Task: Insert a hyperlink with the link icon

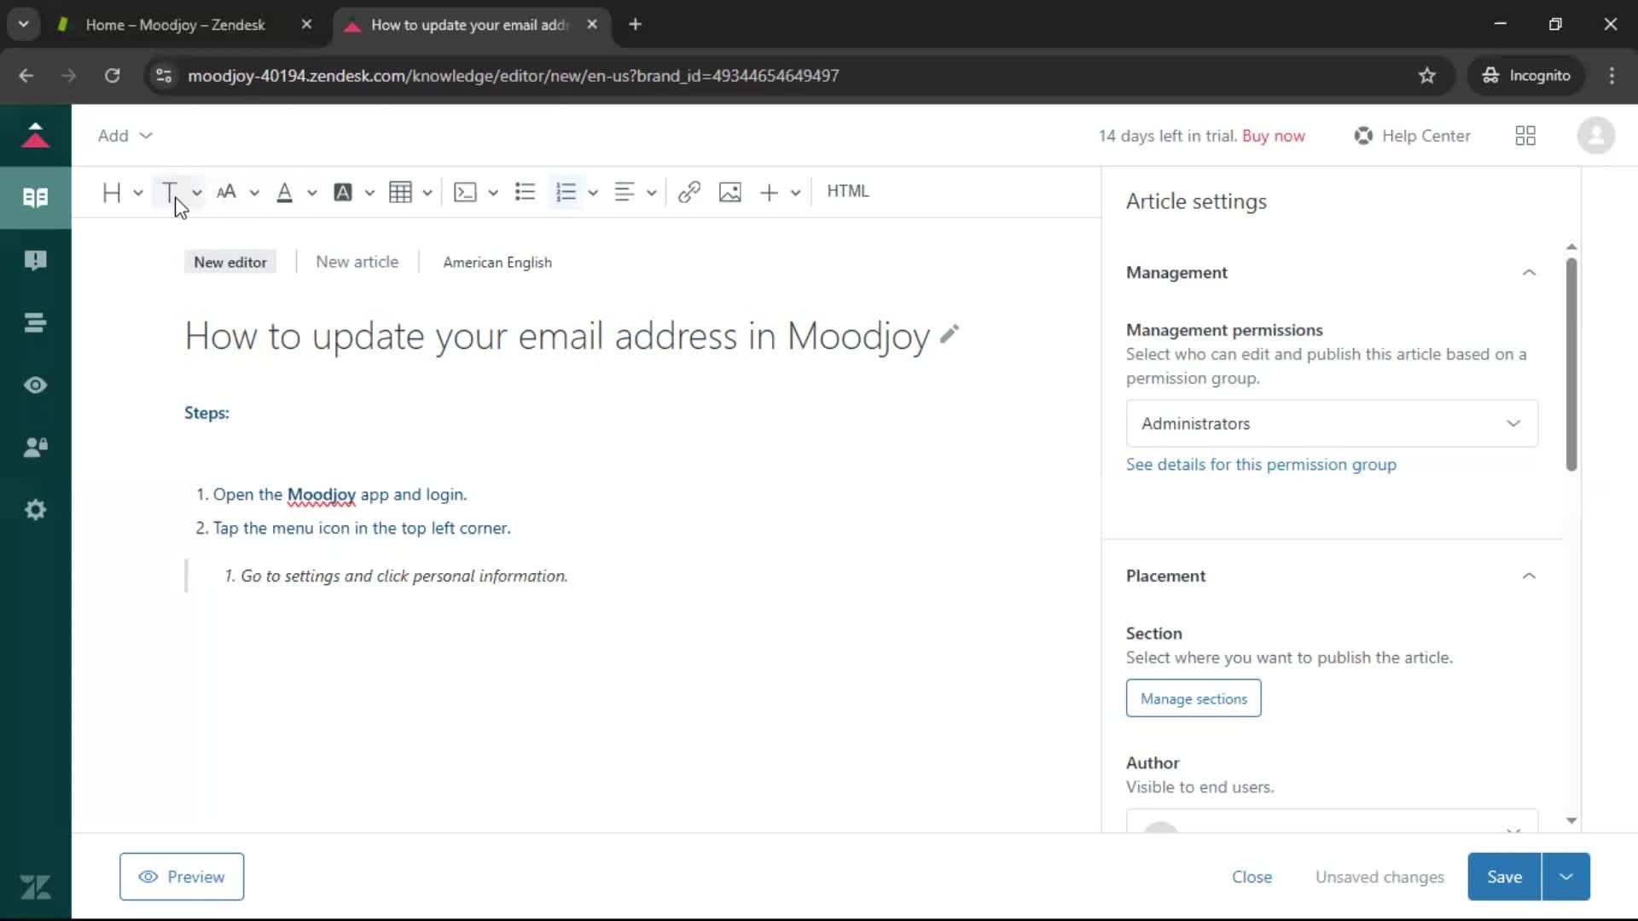Action: pyautogui.click(x=689, y=192)
